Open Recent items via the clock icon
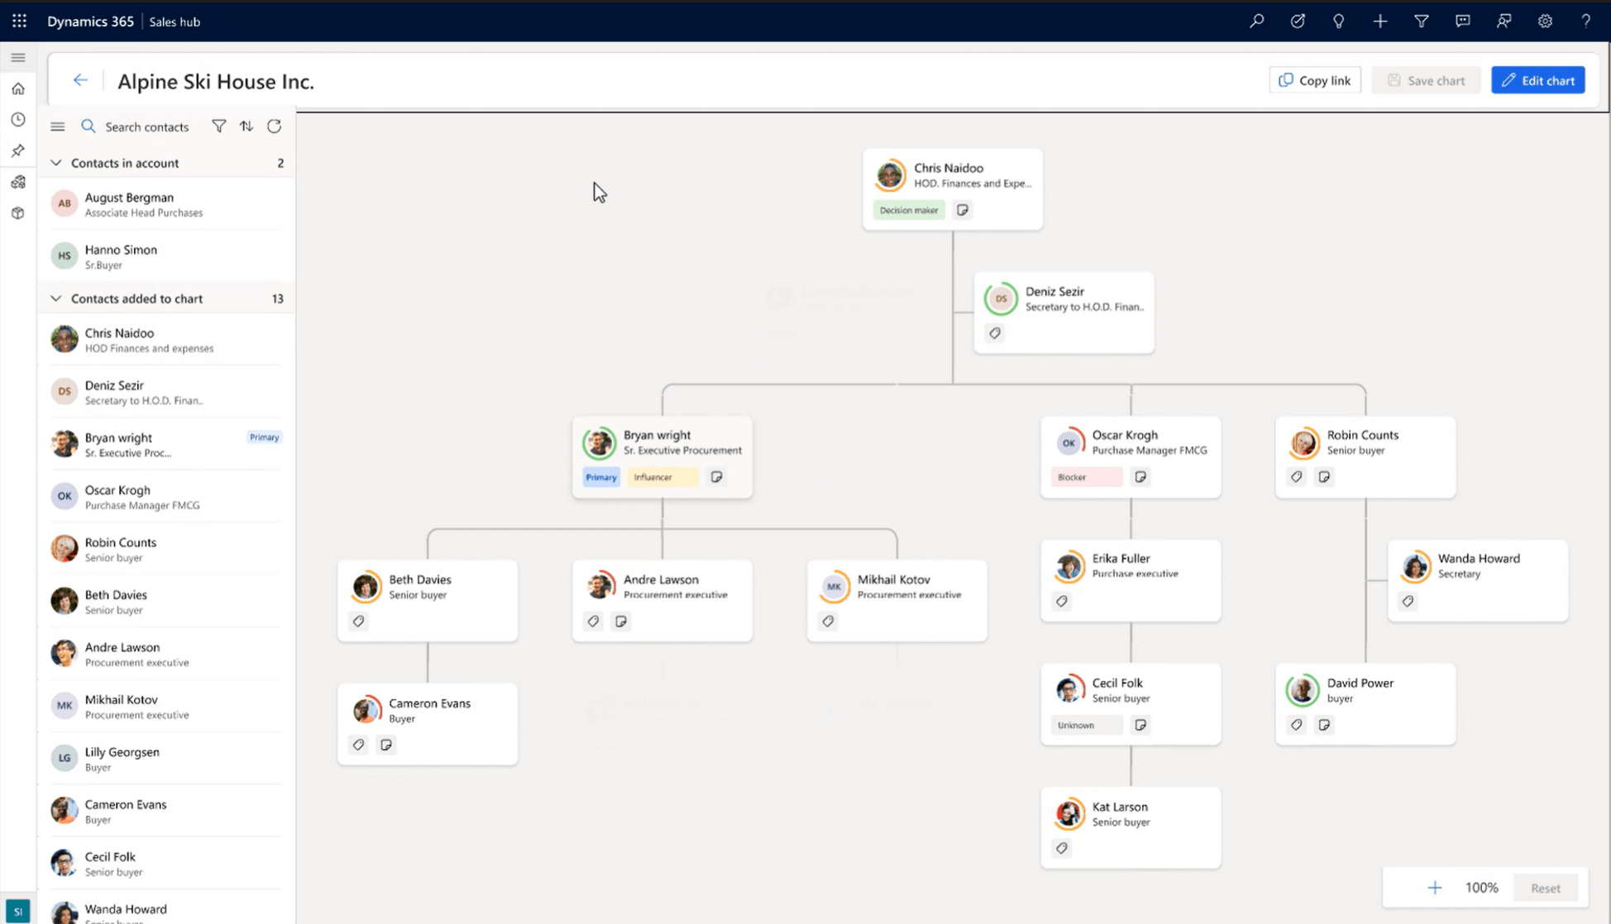Screen dimensions: 1611x924 click(18, 119)
